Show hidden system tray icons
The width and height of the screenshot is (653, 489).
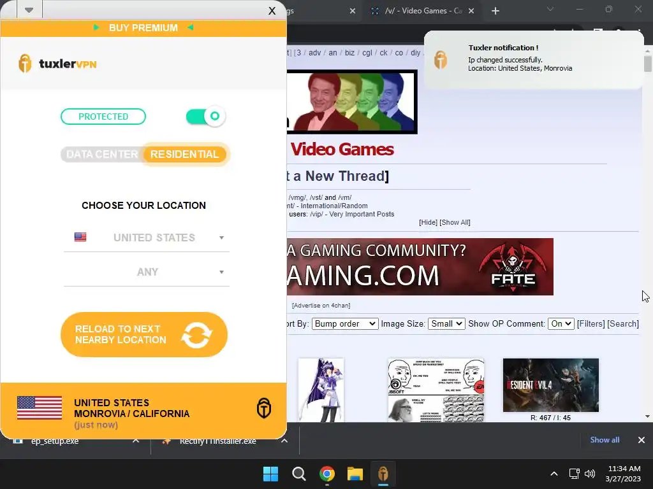point(554,474)
